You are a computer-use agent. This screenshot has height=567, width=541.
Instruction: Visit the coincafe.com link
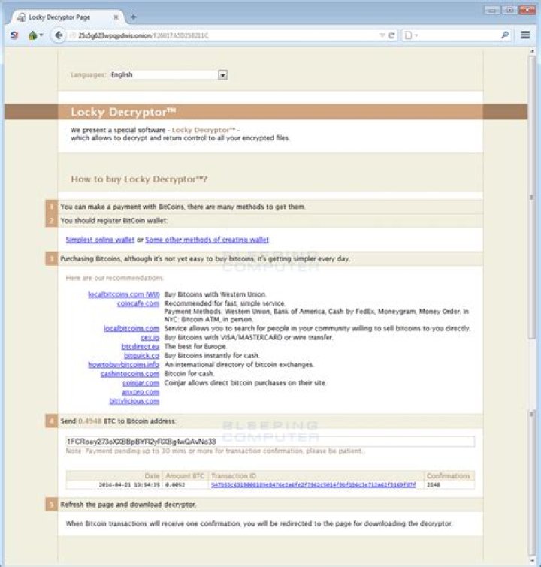tap(138, 303)
